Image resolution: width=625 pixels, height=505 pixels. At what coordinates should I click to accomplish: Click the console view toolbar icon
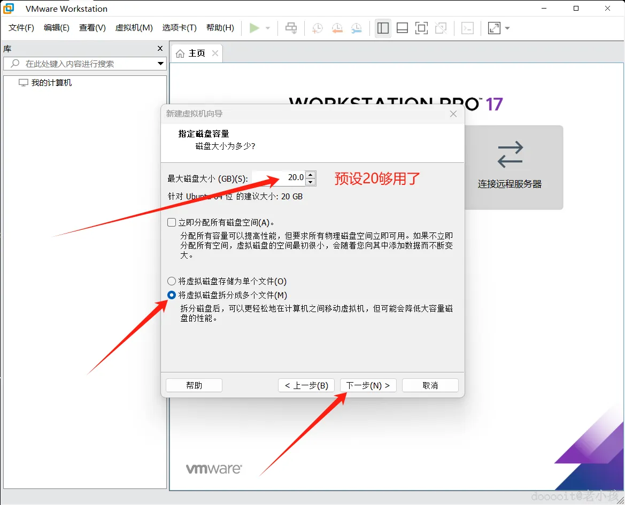[x=468, y=28]
